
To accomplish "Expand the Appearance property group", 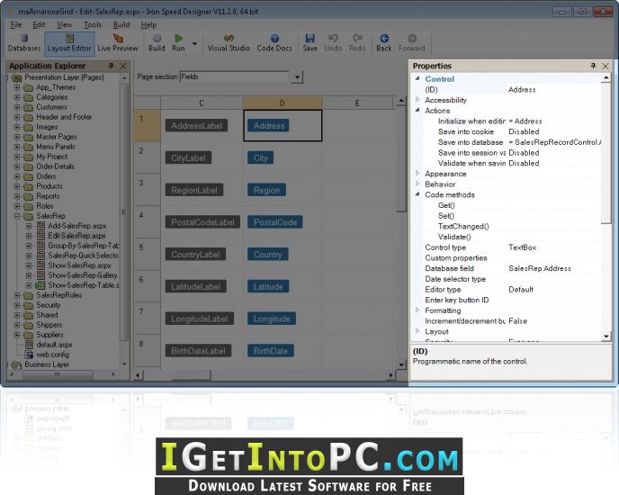I will 417,174.
